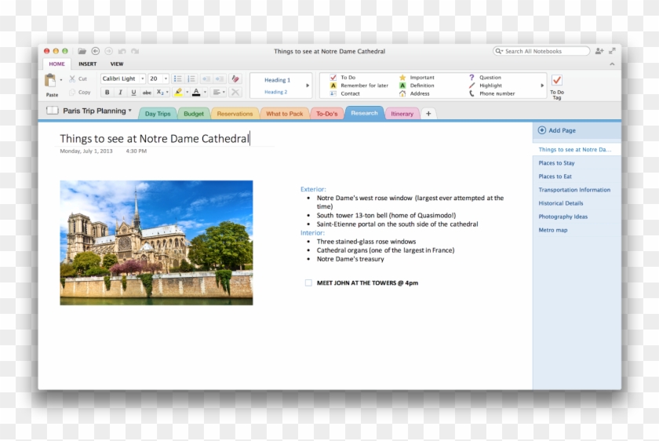
Task: Add a new section with the plus tab
Action: (x=428, y=114)
